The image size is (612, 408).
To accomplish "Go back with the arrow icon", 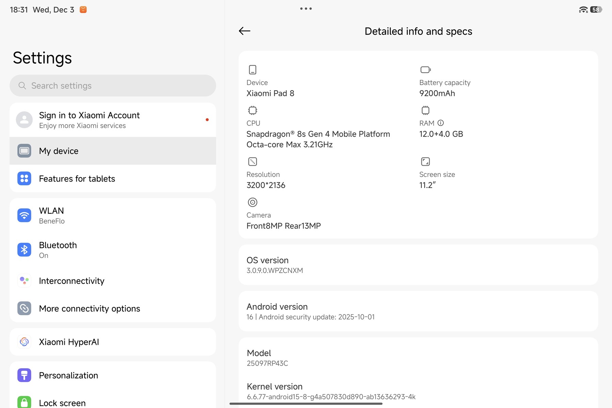I will click(x=244, y=31).
